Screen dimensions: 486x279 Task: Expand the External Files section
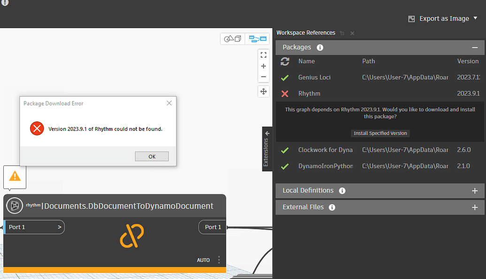pos(475,207)
